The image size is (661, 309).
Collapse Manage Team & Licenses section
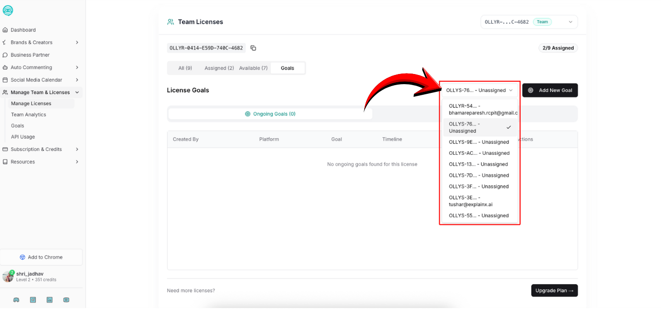coord(77,92)
